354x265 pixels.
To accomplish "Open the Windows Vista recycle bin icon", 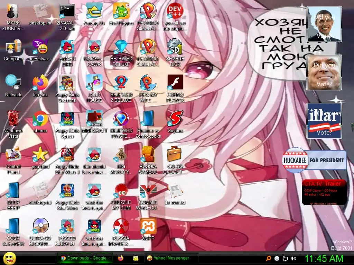I will (13, 125).
